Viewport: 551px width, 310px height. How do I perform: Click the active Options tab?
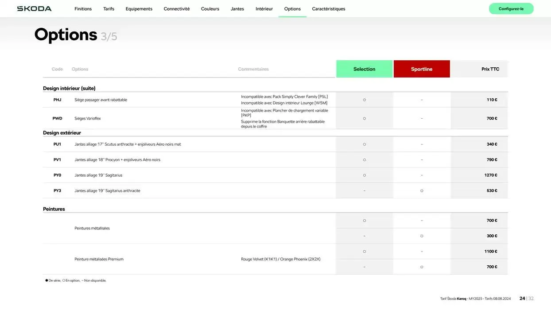[x=292, y=9]
